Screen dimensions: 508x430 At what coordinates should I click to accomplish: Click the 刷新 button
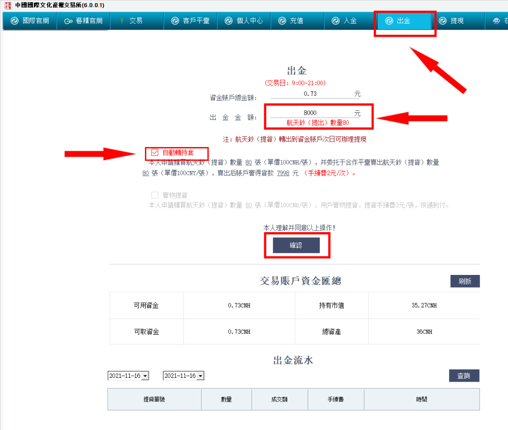pyautogui.click(x=465, y=281)
